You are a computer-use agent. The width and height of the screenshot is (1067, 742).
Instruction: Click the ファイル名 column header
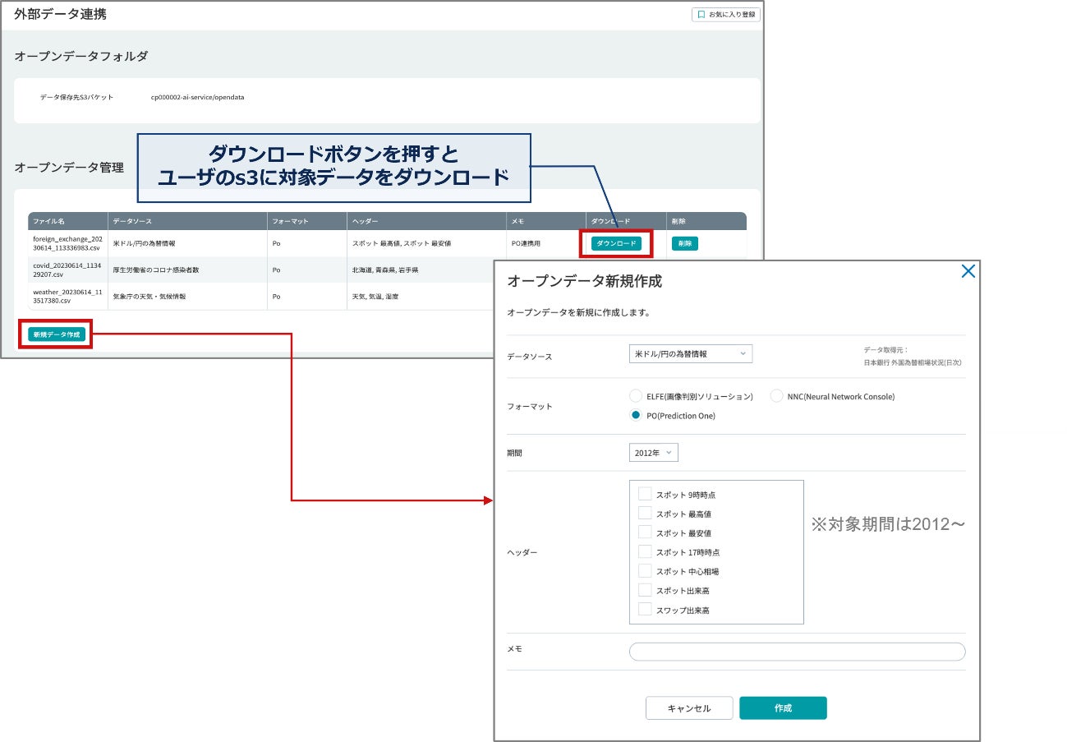pyautogui.click(x=67, y=221)
